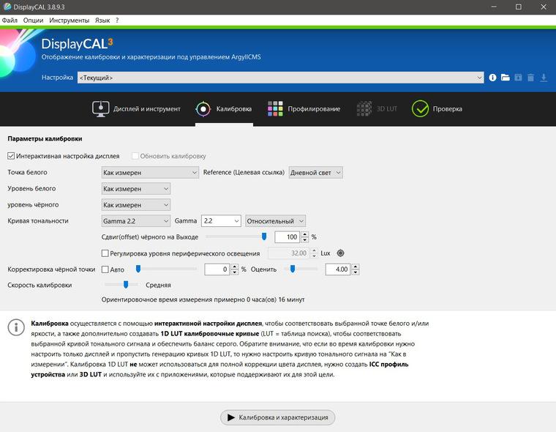Increase the 4.00 rate value stepper
Screen dimensions: 556x432
pyautogui.click(x=356, y=267)
